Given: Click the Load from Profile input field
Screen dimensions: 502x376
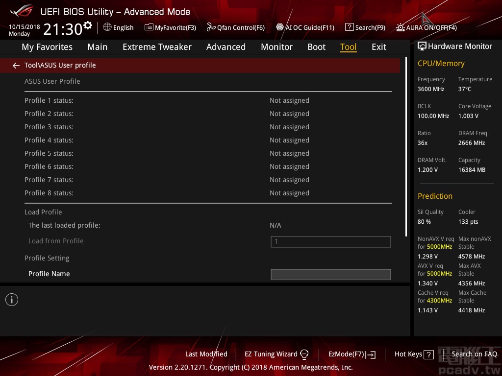Looking at the screenshot, I should tap(330, 241).
